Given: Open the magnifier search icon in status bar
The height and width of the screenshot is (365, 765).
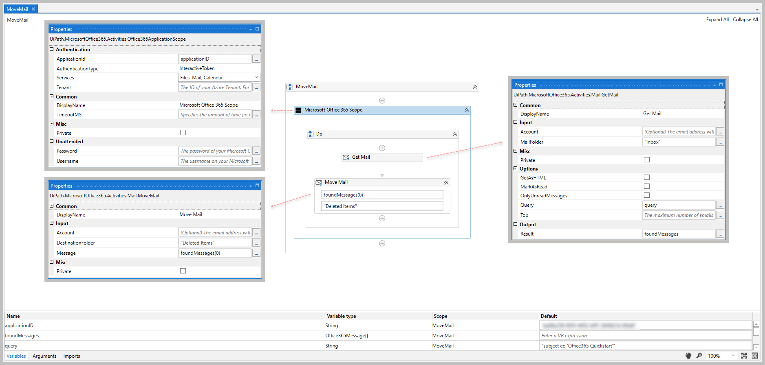Looking at the screenshot, I should pos(699,356).
